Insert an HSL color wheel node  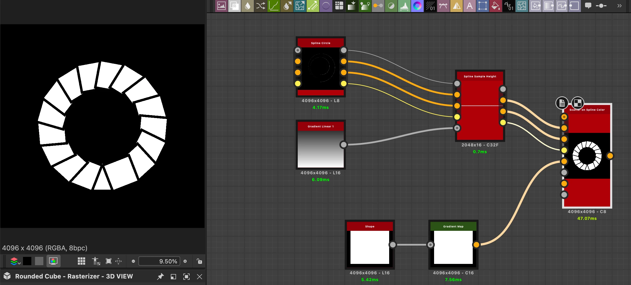417,6
